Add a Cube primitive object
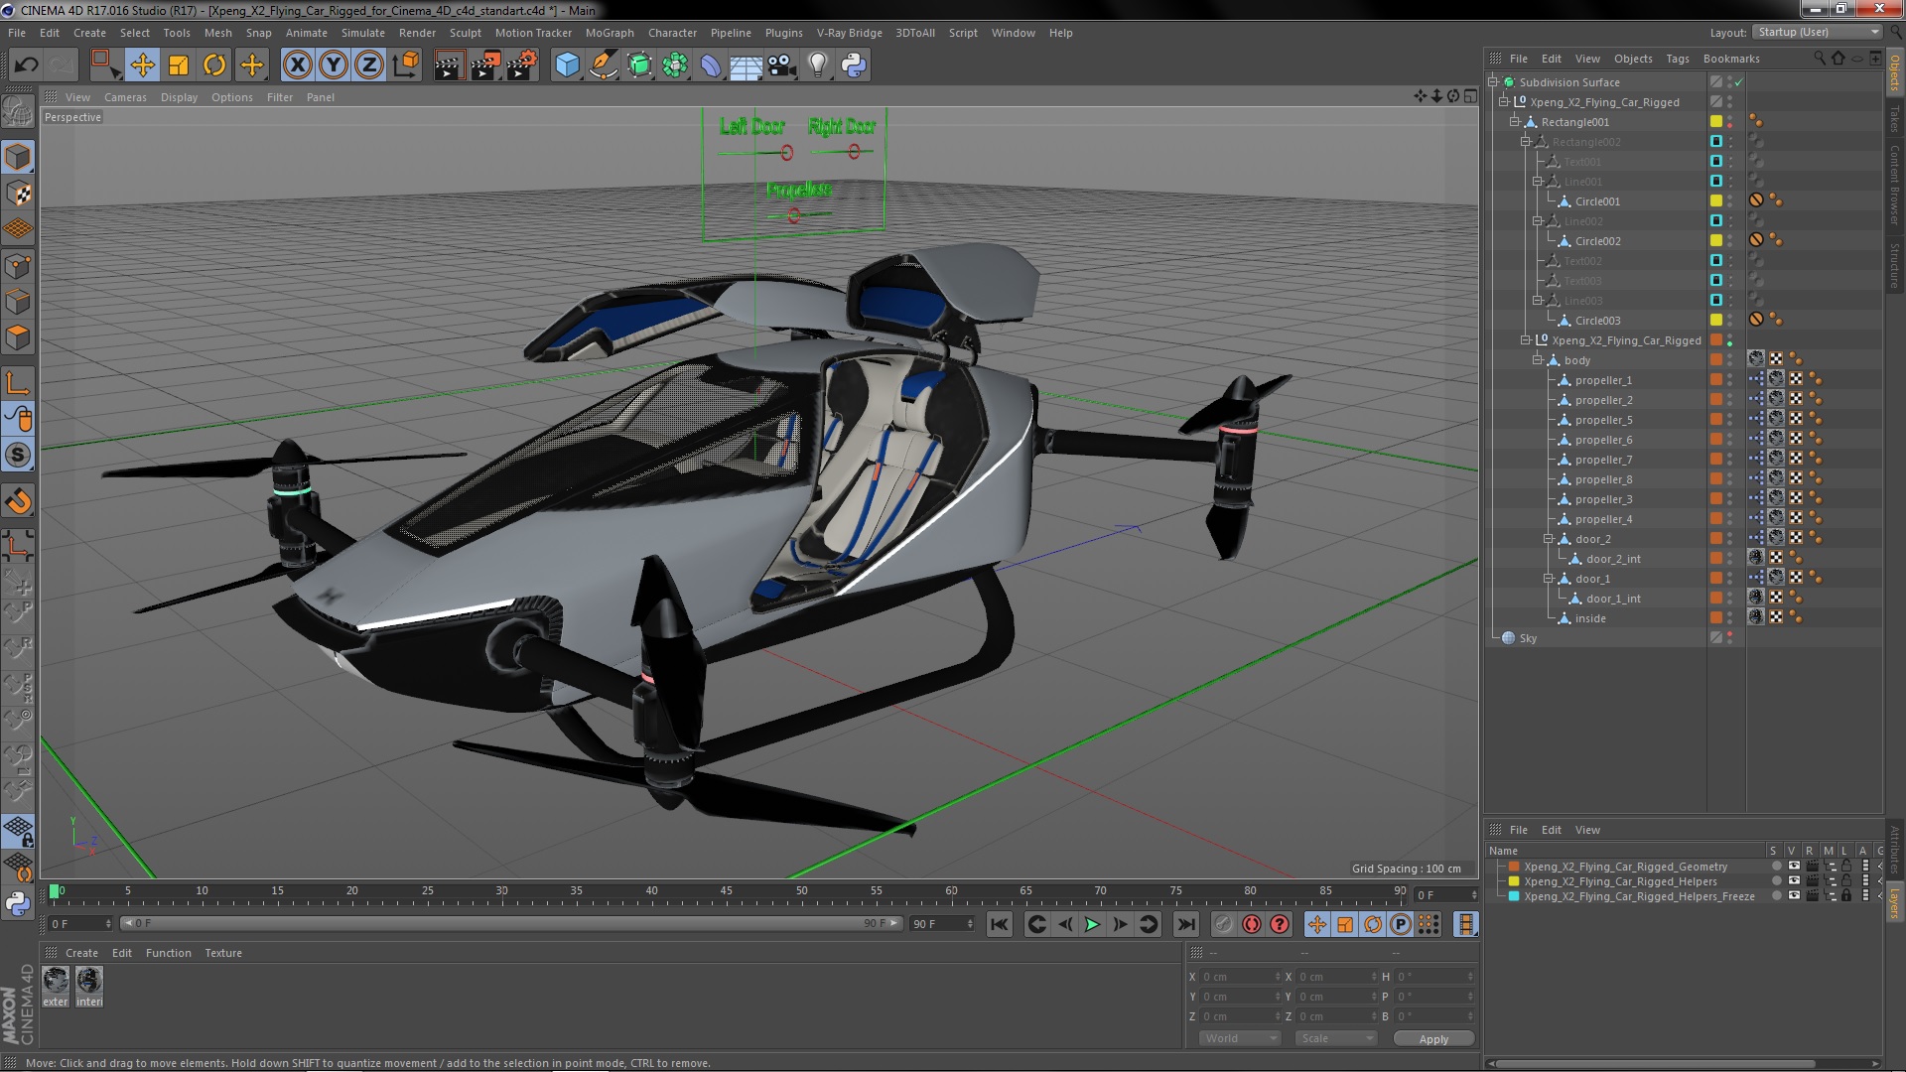This screenshot has width=1906, height=1072. pyautogui.click(x=567, y=66)
